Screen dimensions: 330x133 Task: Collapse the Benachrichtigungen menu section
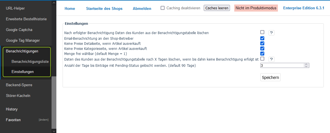22,51
